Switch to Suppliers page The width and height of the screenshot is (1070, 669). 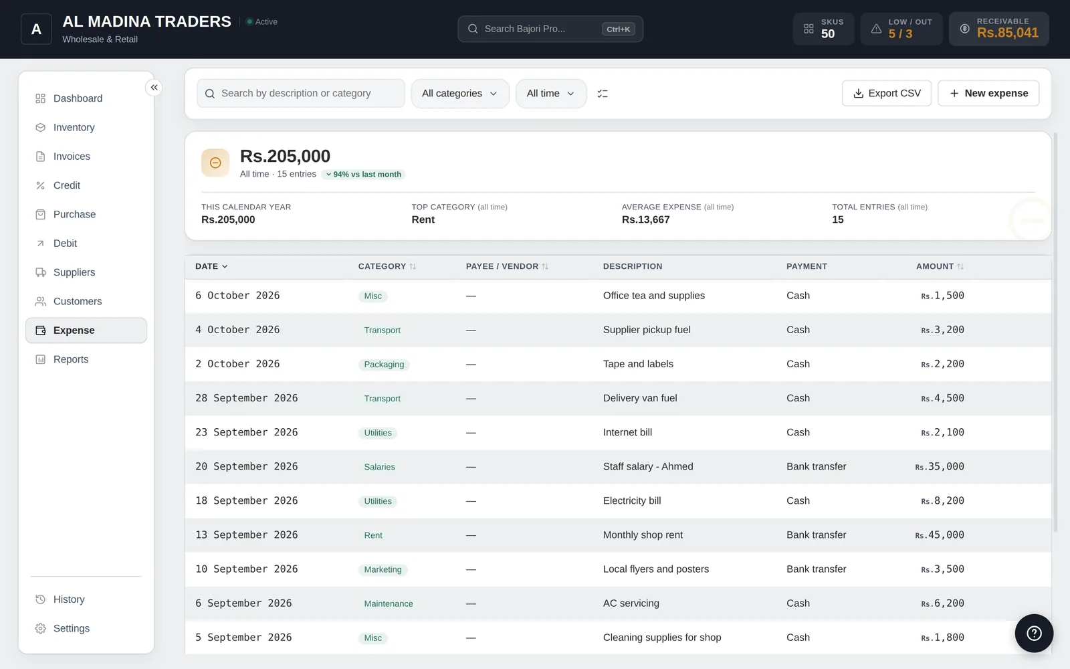(x=86, y=272)
